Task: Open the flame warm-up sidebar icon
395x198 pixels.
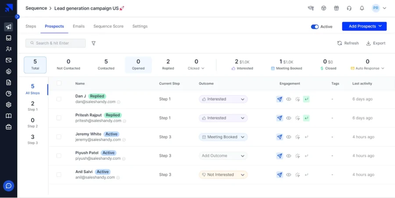Action: click(x=9, y=72)
